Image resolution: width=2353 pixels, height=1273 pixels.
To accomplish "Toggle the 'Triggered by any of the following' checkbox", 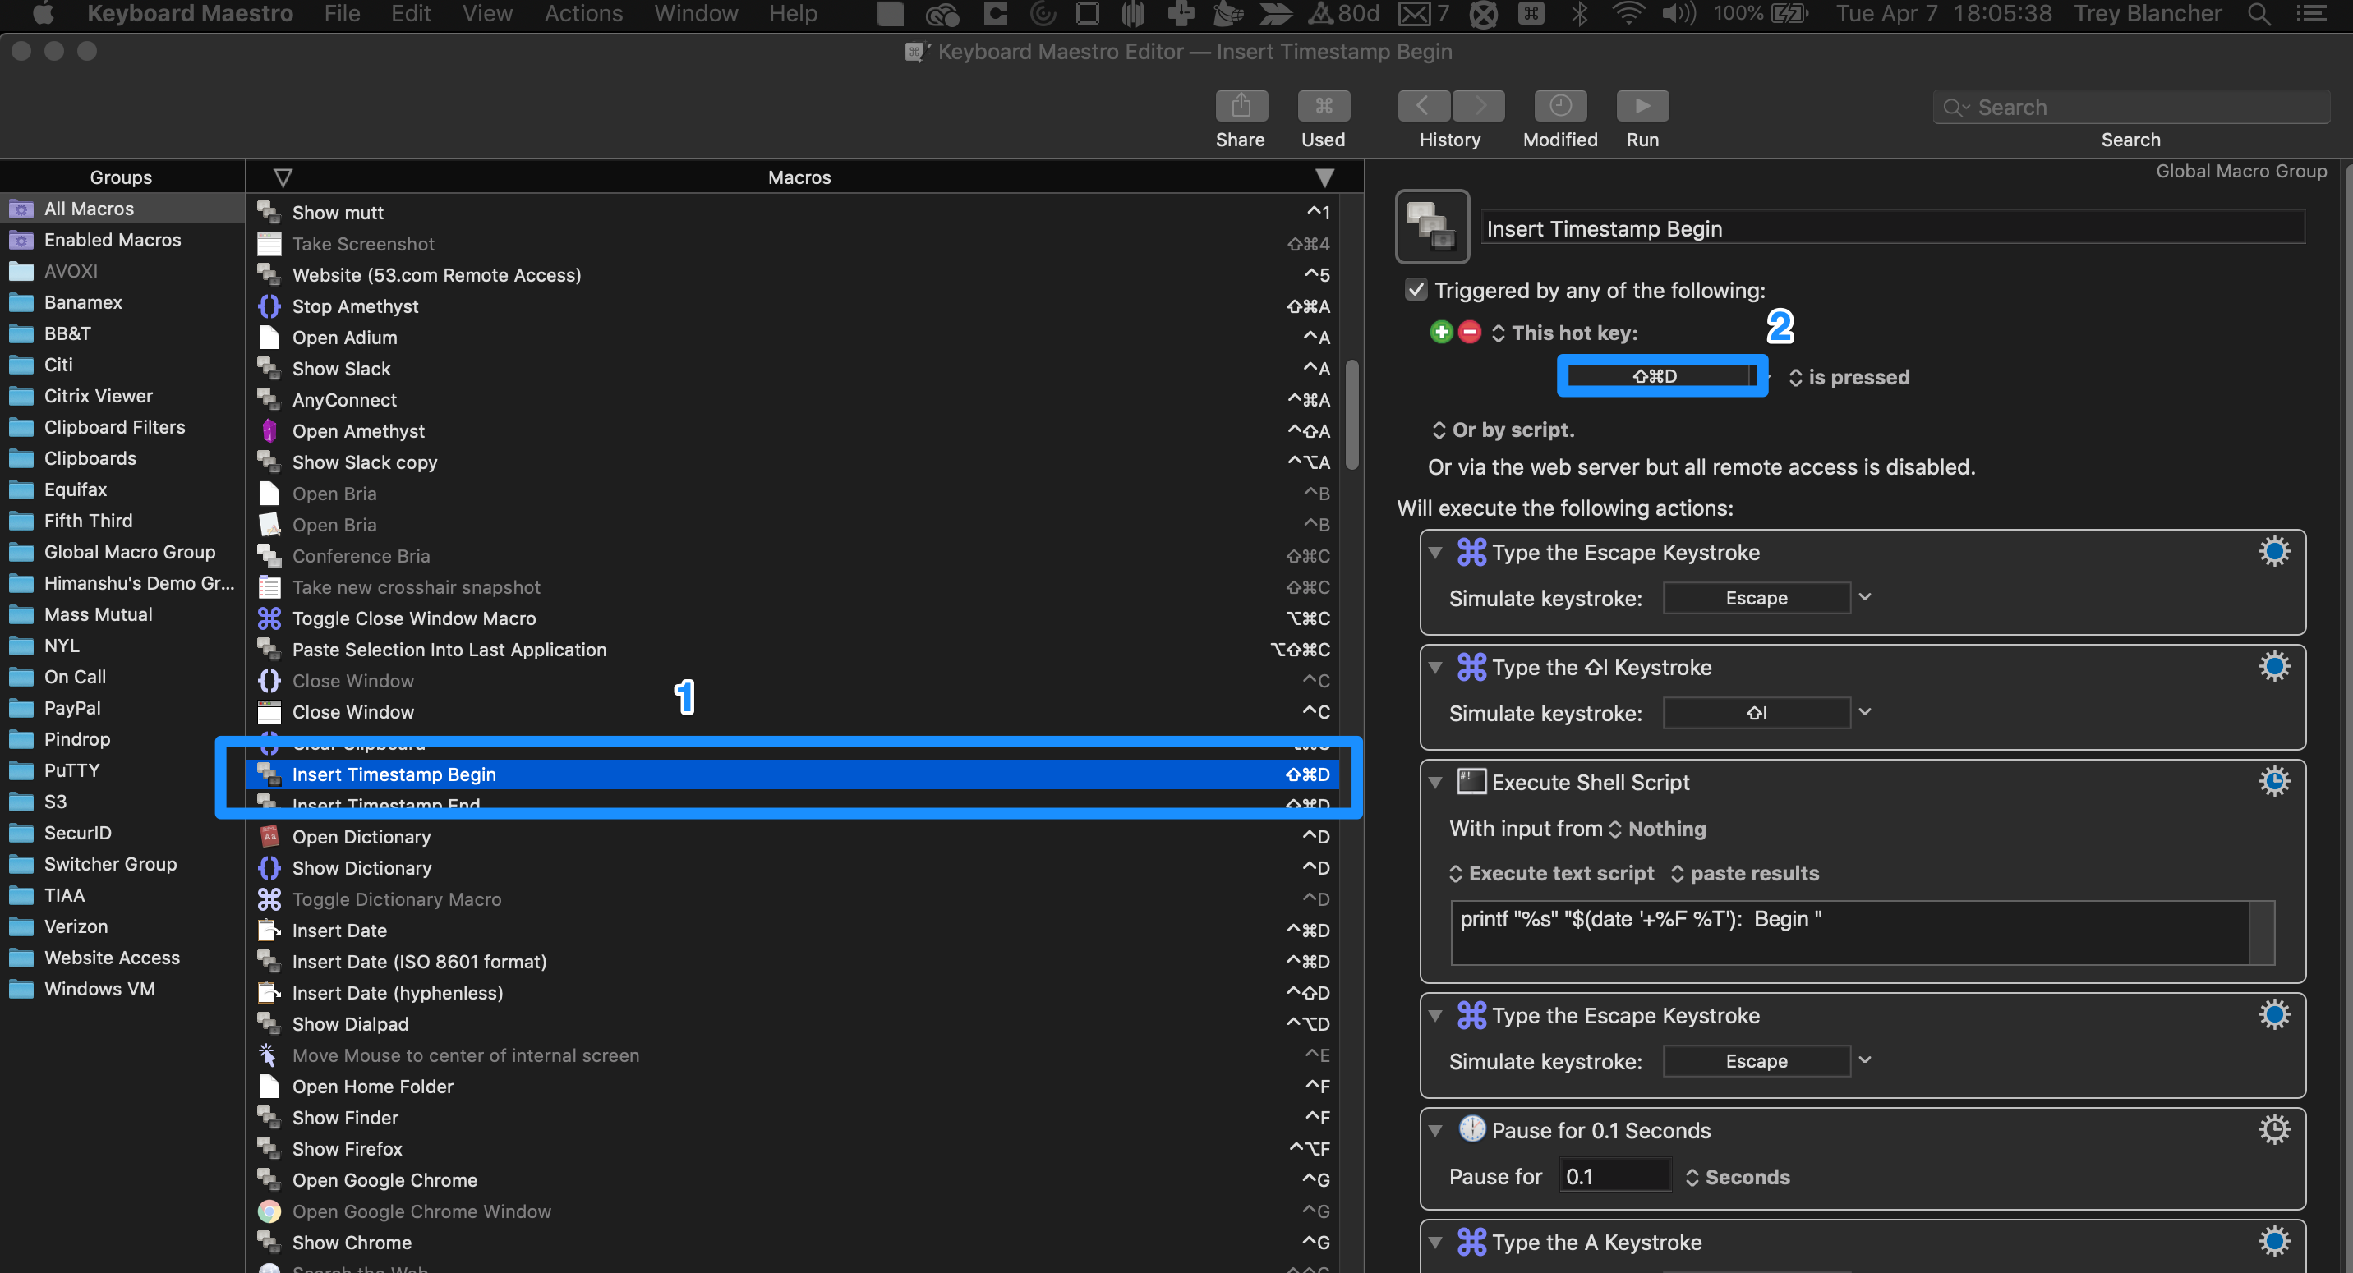I will [1415, 289].
